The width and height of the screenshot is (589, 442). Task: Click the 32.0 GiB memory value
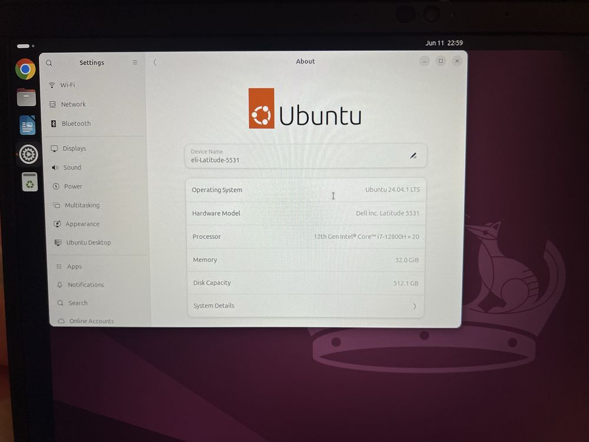pos(407,260)
